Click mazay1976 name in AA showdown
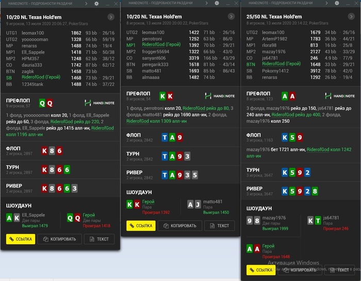361x281 pixels. tap(274, 218)
